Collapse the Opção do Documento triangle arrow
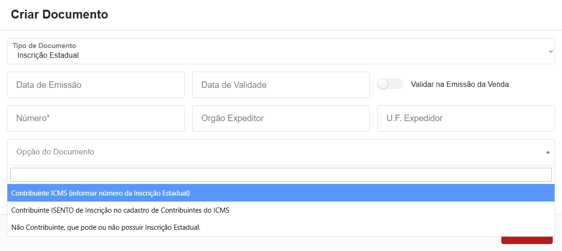The height and width of the screenshot is (251, 562). tap(548, 152)
